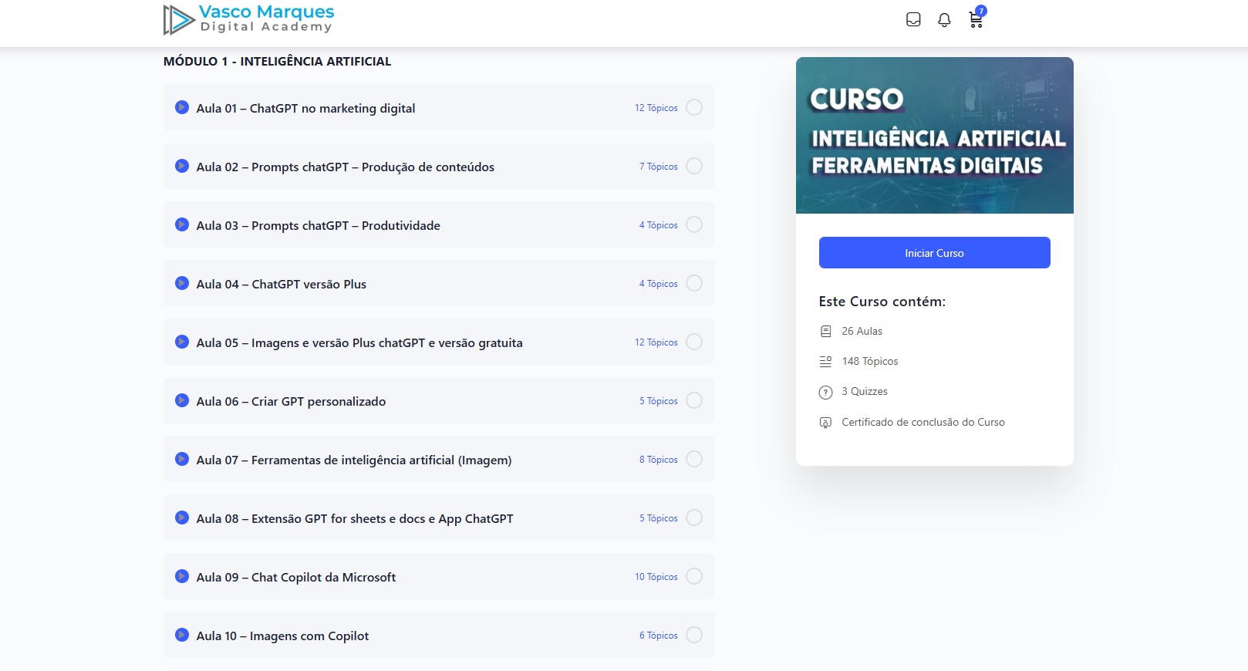Toggle completion circle for Aula 08
Screen dimensions: 1248x671
(694, 518)
